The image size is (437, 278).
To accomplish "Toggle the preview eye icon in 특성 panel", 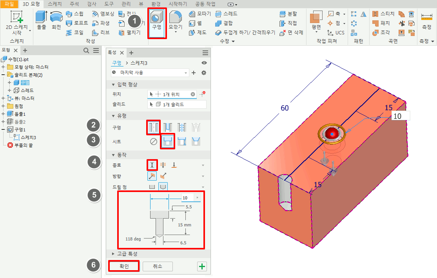I will (x=204, y=63).
